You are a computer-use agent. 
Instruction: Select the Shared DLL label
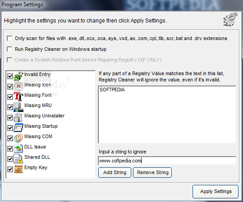point(37,157)
